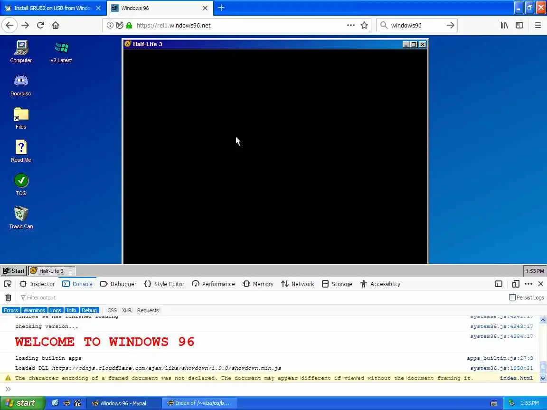
Task: Show site information icon in address bar
Action: (x=110, y=25)
